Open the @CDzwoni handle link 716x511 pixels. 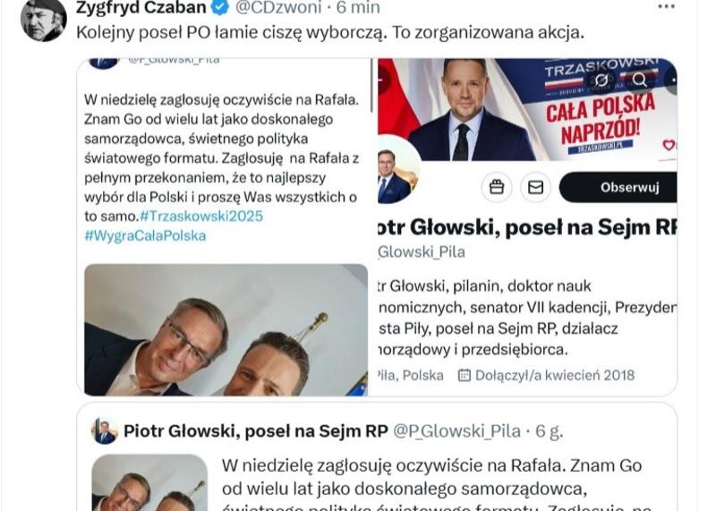pyautogui.click(x=278, y=7)
